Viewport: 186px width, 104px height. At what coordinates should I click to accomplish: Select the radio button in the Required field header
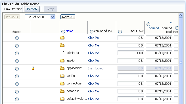click(148, 24)
